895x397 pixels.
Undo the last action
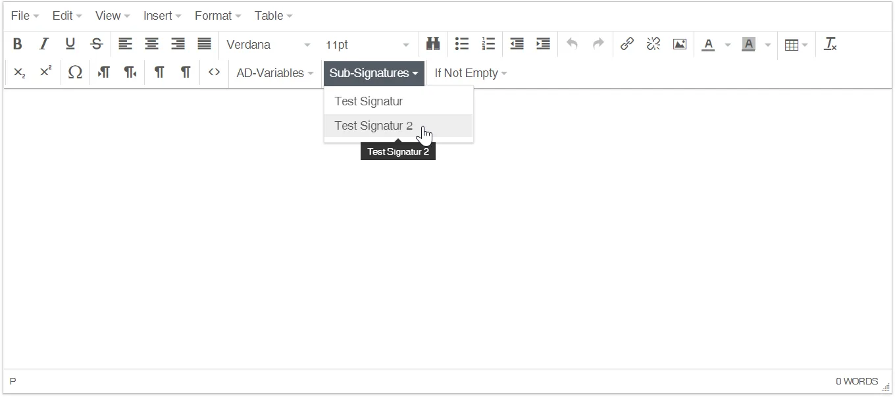tap(572, 44)
